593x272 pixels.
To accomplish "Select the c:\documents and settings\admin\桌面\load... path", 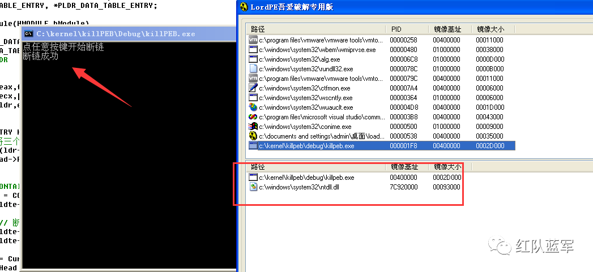I will [322, 136].
